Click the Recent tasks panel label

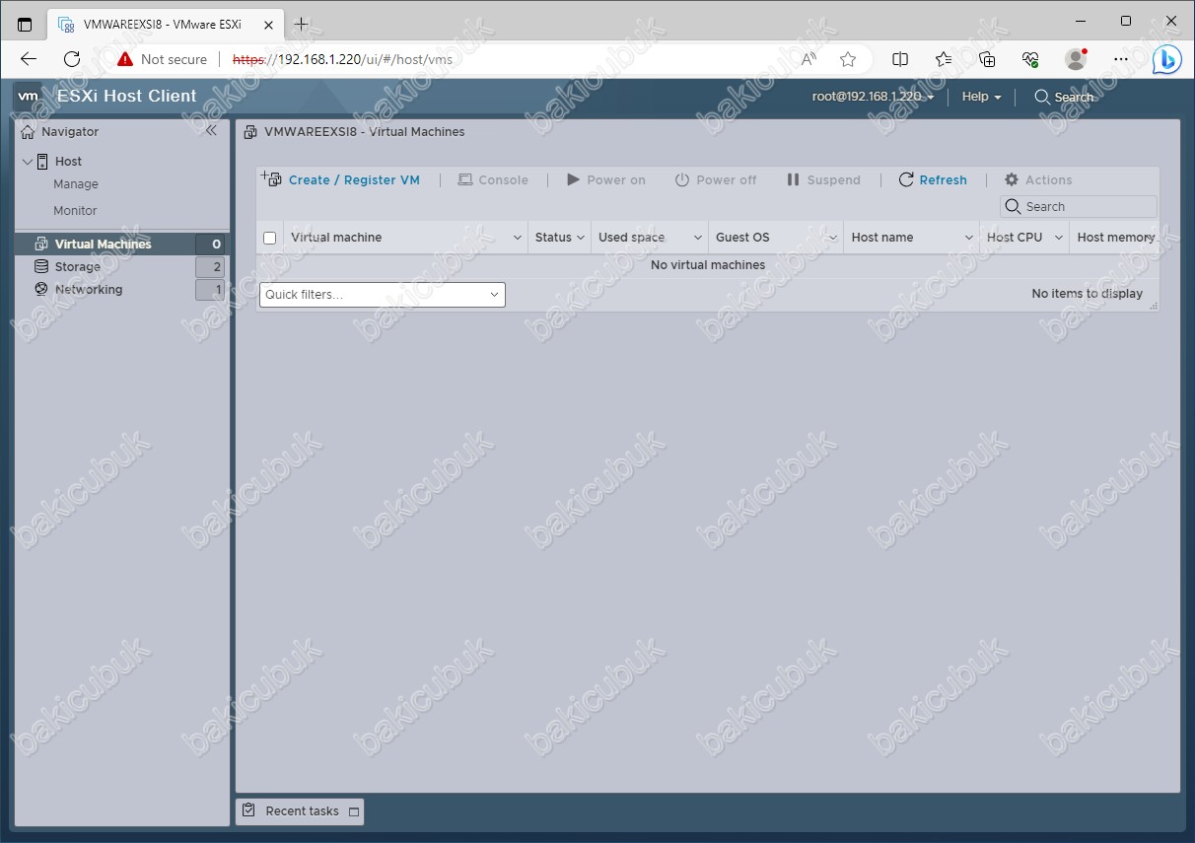pos(302,811)
